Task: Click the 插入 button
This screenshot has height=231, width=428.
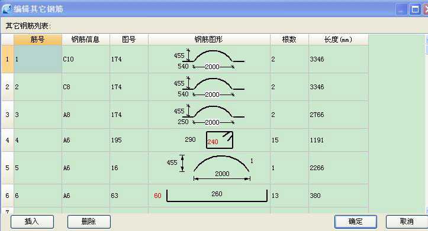Action: (x=32, y=222)
